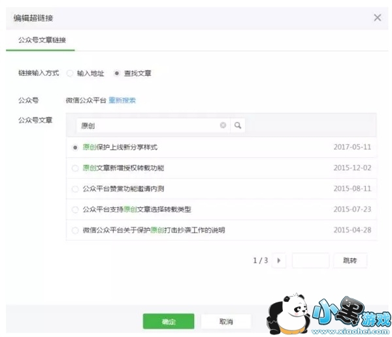Click article title 微信公众平台关于保护原创打击抄袭工作的说明
Viewport: 392px width, 337px height.
154,230
